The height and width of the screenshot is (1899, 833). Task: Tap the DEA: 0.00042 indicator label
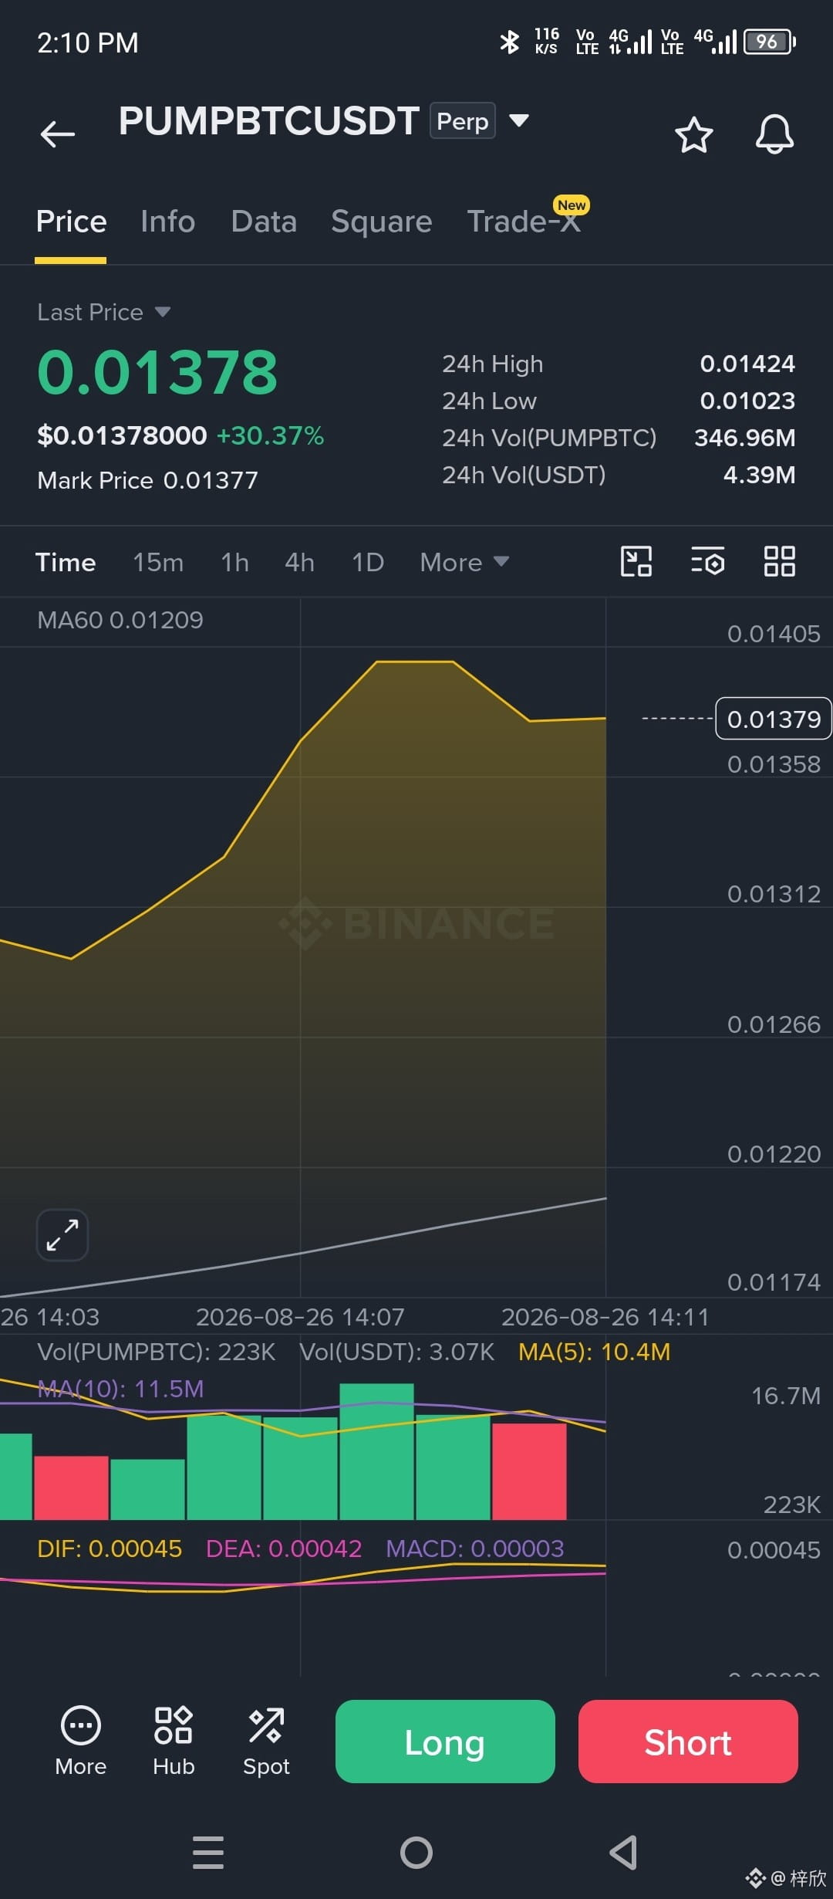pos(284,1549)
